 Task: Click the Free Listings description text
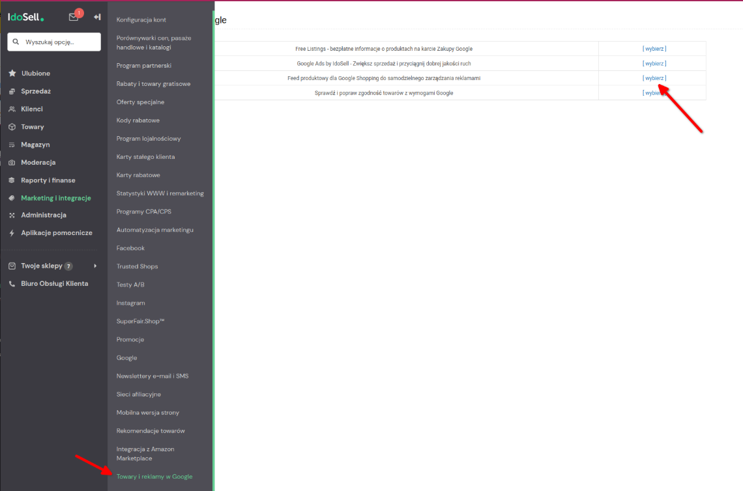[x=384, y=49]
